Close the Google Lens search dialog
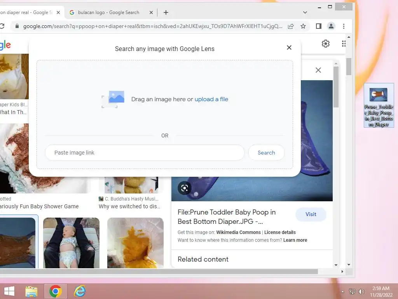The height and width of the screenshot is (299, 398). (x=289, y=47)
